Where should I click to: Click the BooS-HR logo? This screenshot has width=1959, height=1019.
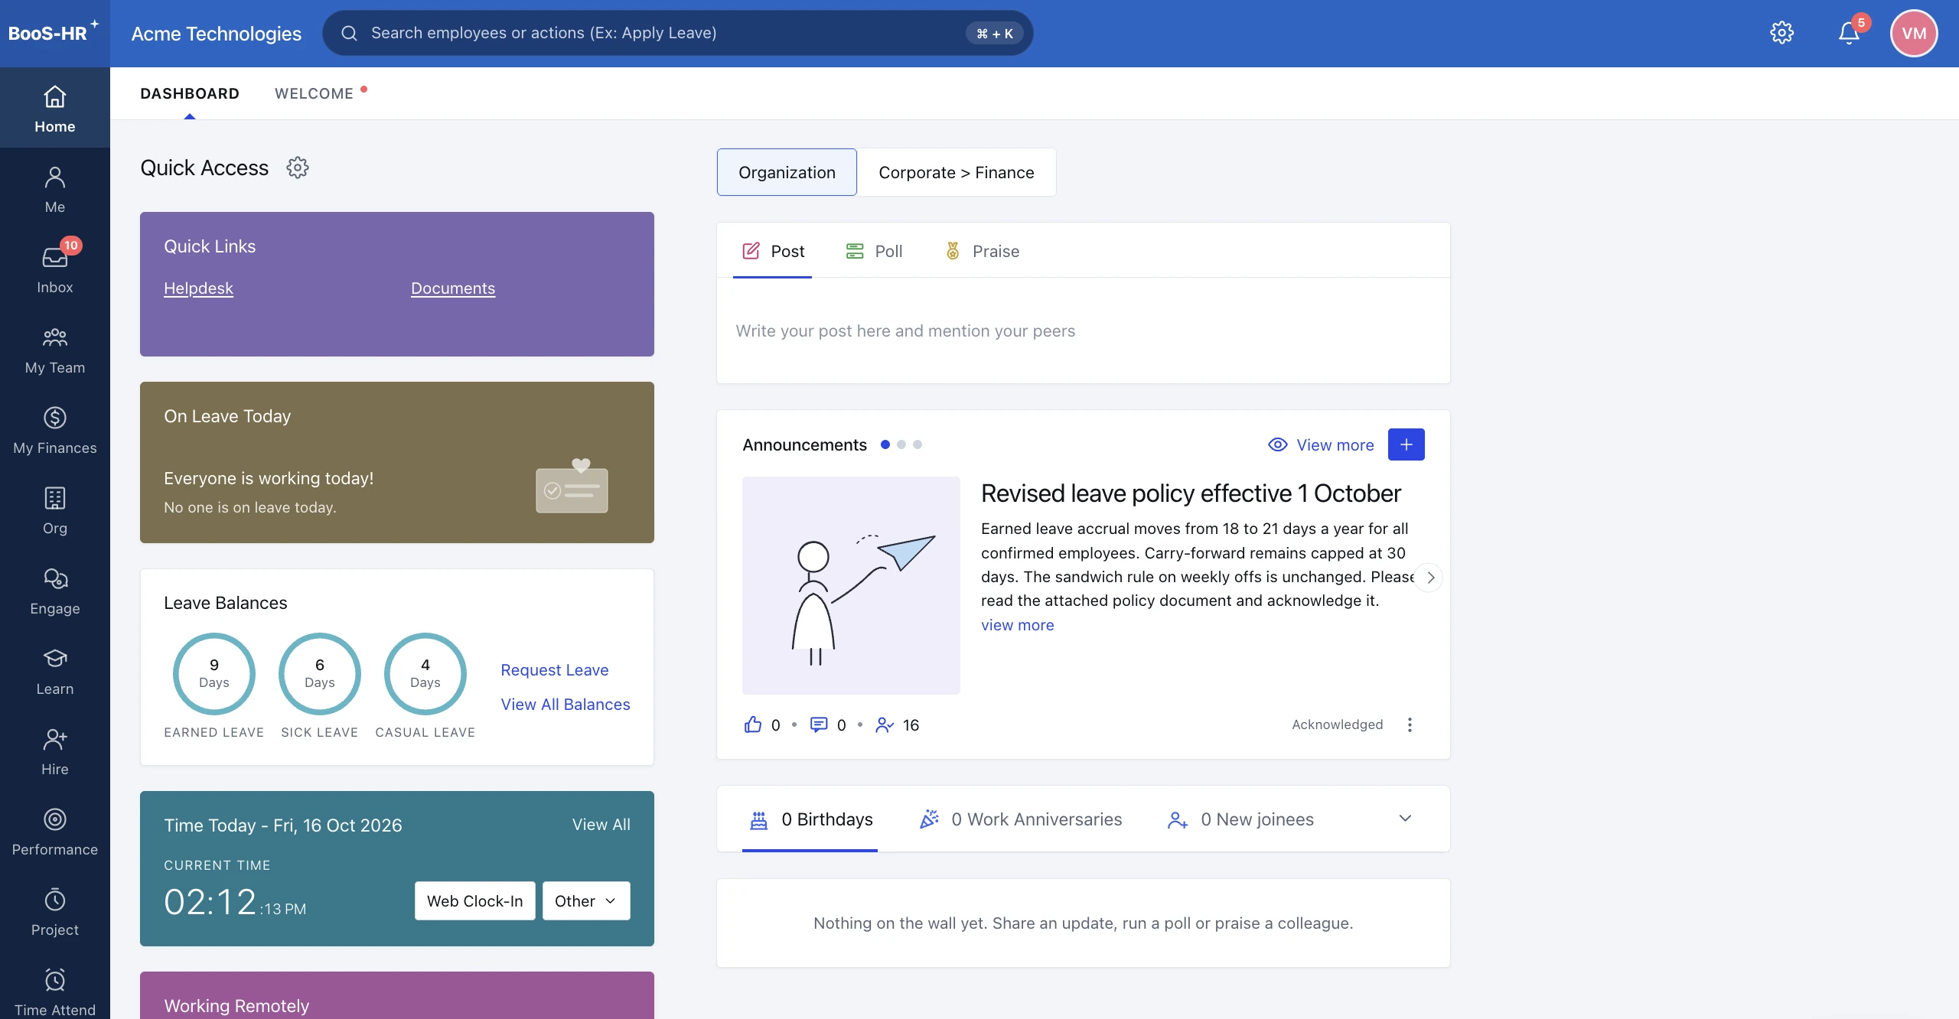pos(54,33)
